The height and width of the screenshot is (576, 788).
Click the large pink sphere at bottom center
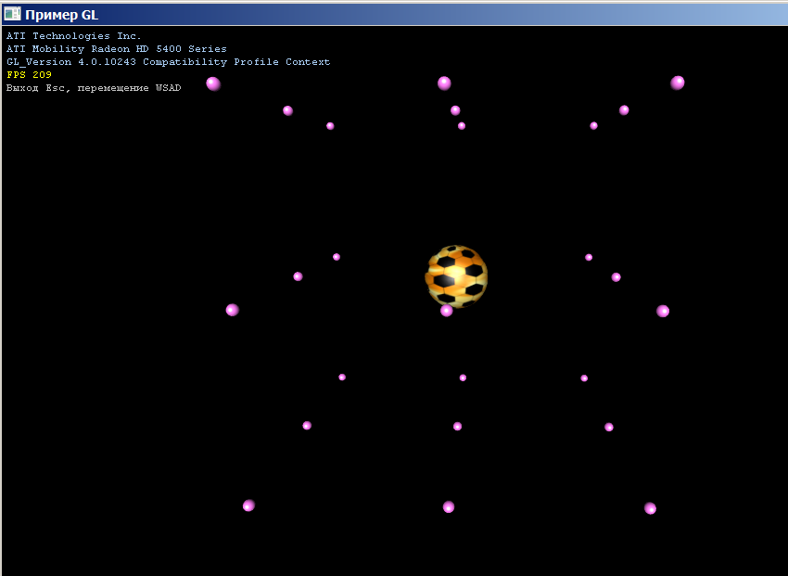(449, 506)
